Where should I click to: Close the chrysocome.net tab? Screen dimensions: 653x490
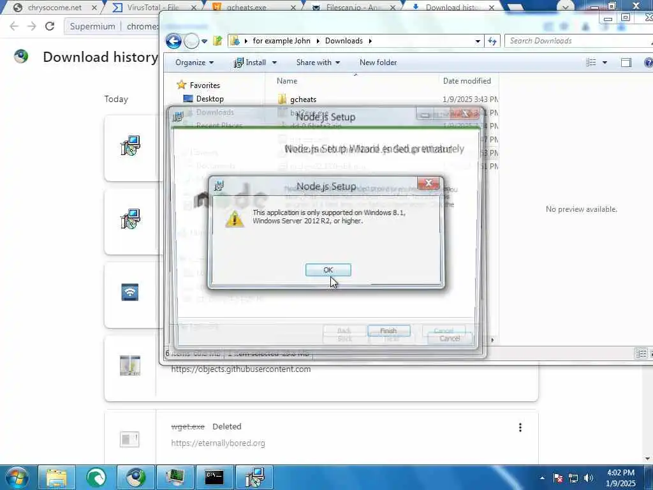[94, 8]
